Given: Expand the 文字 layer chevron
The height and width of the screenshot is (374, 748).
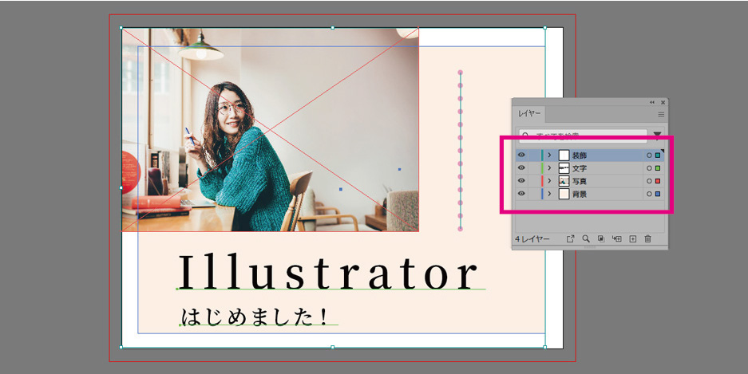Looking at the screenshot, I should [x=549, y=168].
